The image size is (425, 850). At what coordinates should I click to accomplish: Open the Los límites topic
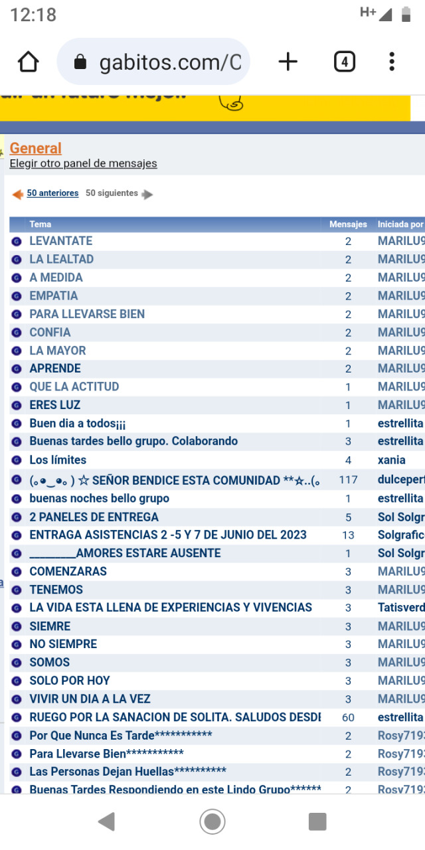58,460
